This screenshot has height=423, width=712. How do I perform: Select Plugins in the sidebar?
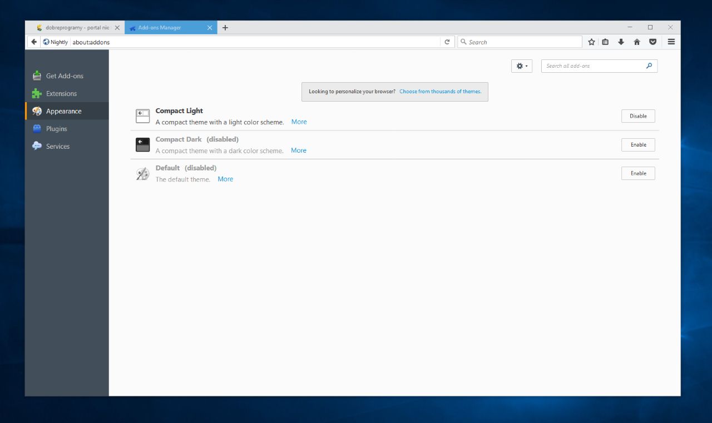[56, 129]
